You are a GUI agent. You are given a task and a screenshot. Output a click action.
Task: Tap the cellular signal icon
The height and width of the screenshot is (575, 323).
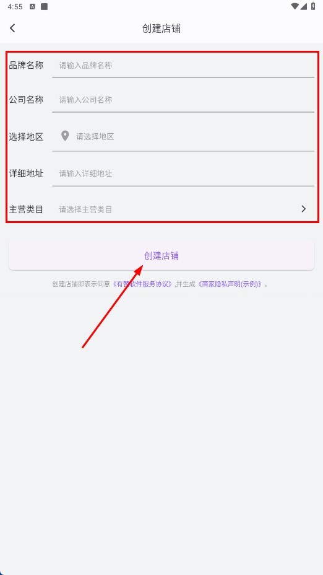(x=304, y=6)
